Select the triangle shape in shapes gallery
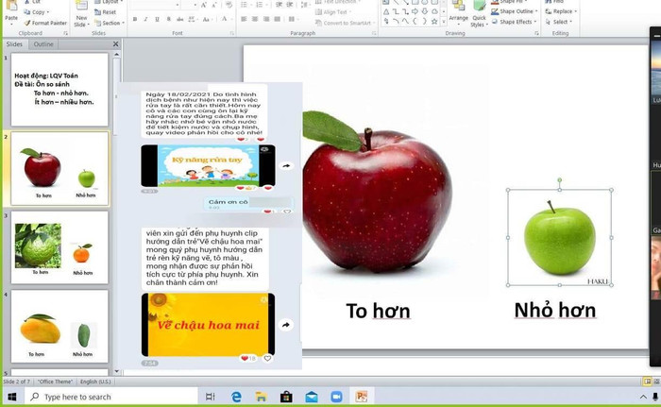This screenshot has height=407, width=661. 386,12
